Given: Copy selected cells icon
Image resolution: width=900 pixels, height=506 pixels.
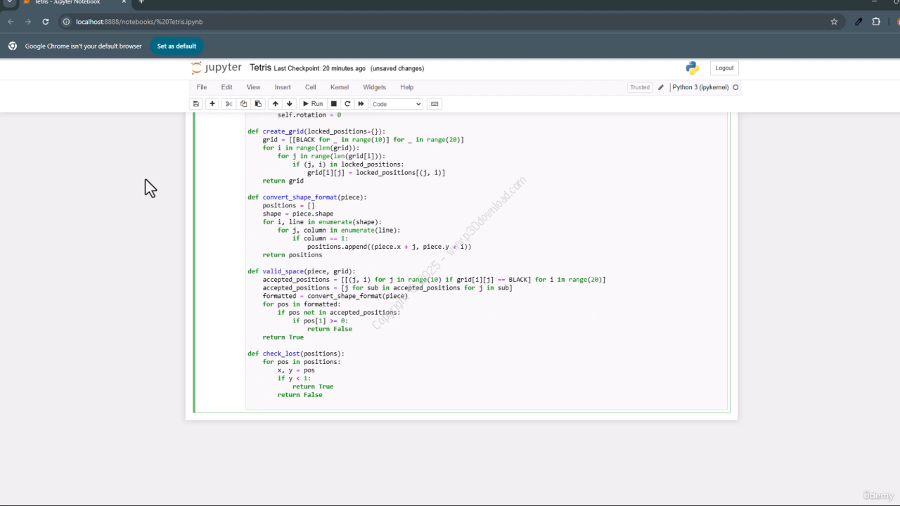Looking at the screenshot, I should tap(243, 104).
